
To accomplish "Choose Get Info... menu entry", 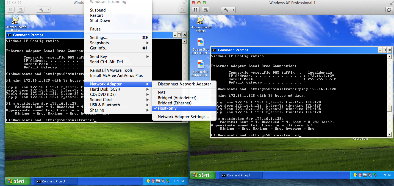I will click(118, 48).
